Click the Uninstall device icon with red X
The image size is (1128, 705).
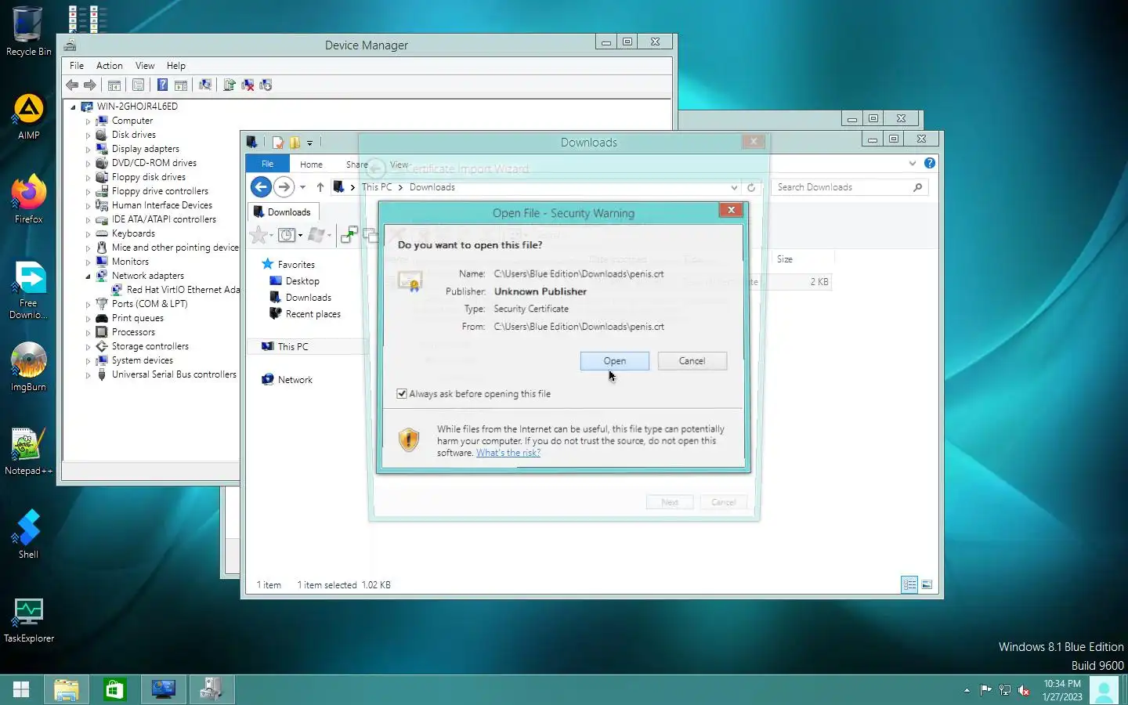click(x=248, y=85)
